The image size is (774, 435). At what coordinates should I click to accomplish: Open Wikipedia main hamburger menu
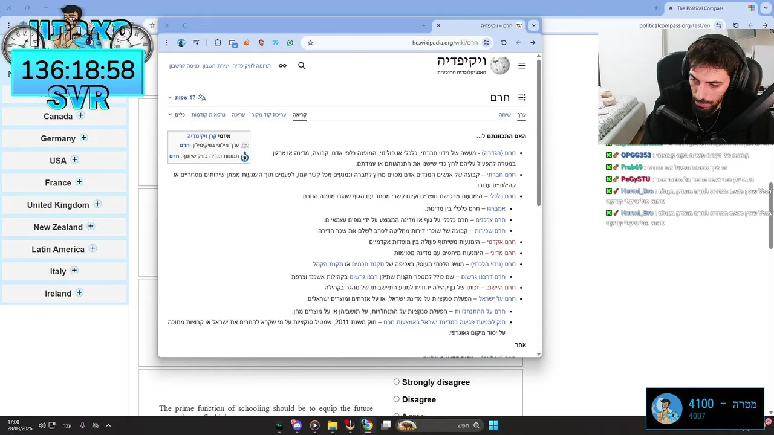pos(522,66)
